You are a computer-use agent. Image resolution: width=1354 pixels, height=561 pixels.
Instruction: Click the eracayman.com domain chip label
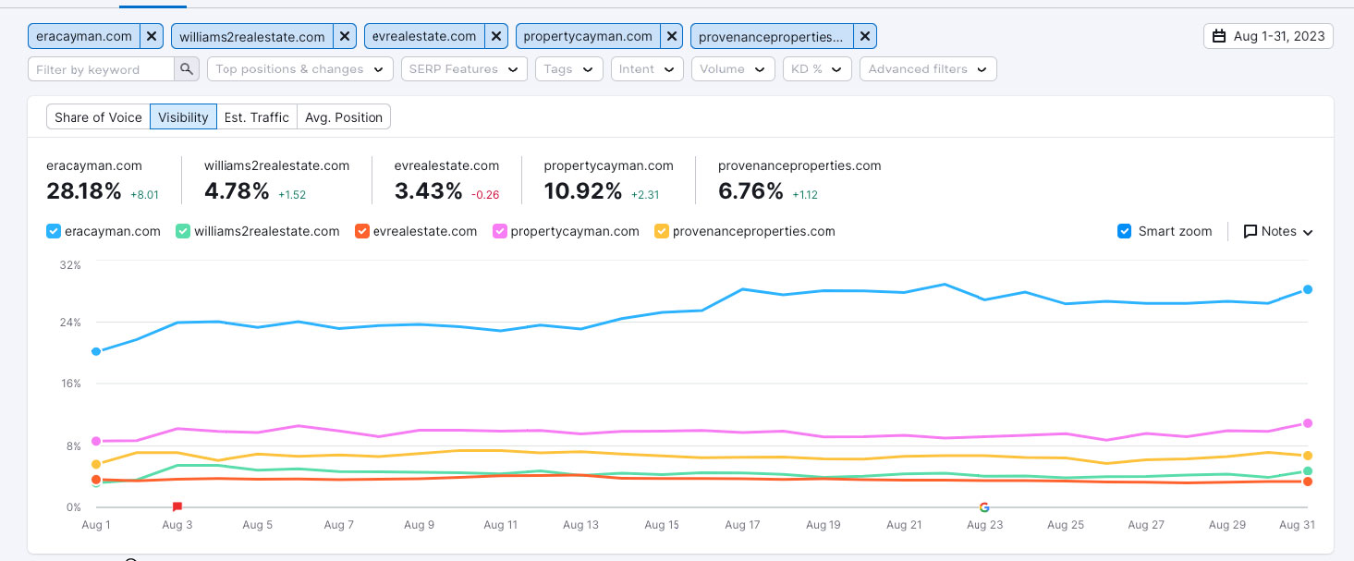click(84, 36)
